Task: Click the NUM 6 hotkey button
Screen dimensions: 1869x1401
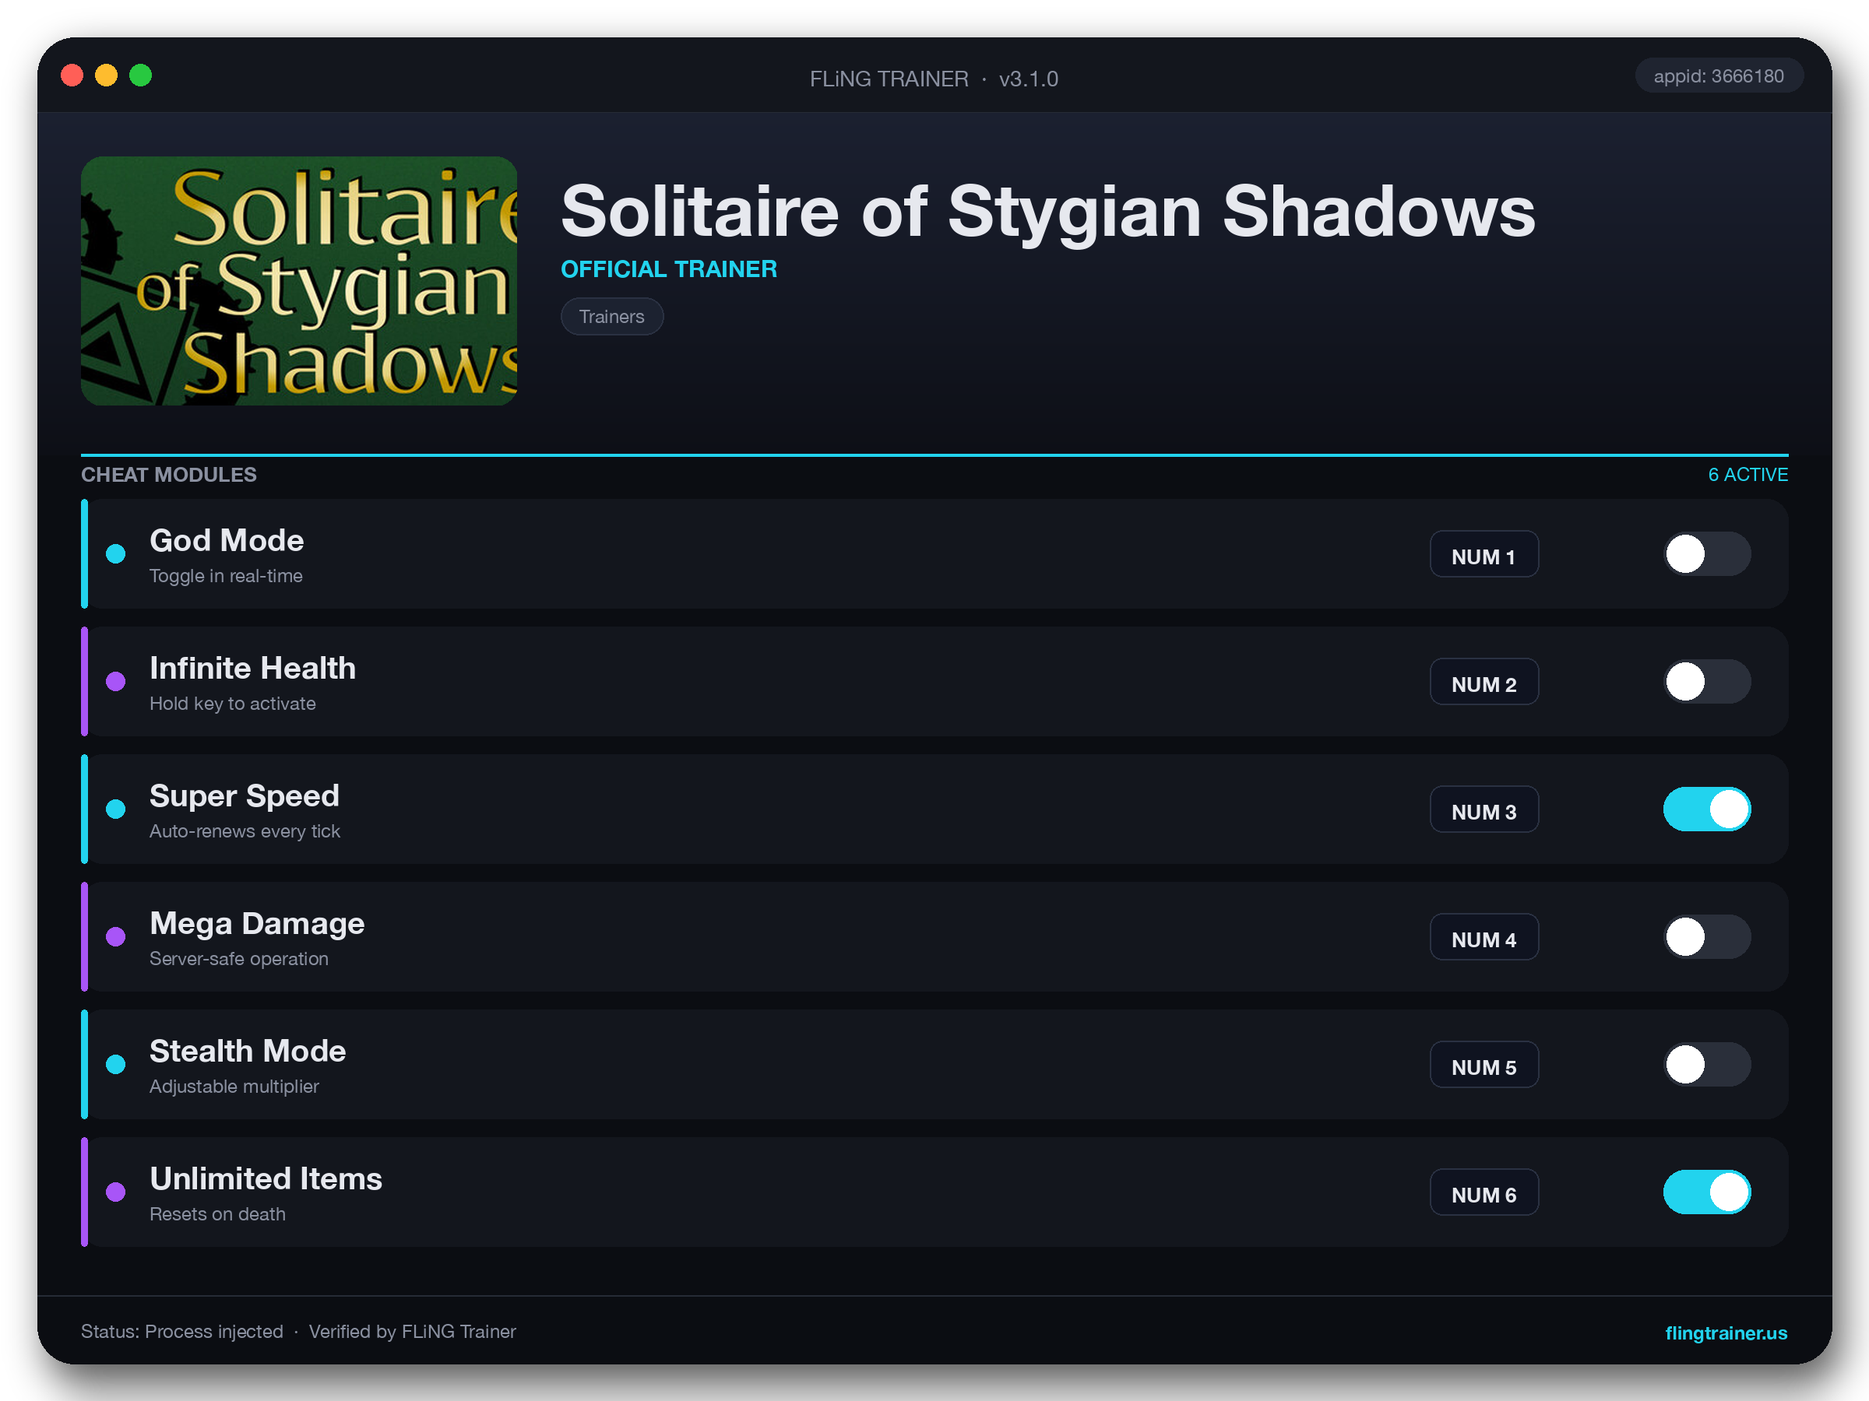Action: 1484,1192
